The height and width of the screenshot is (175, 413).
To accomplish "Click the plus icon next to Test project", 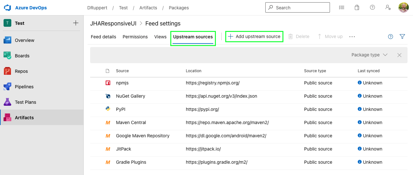I will click(x=76, y=23).
